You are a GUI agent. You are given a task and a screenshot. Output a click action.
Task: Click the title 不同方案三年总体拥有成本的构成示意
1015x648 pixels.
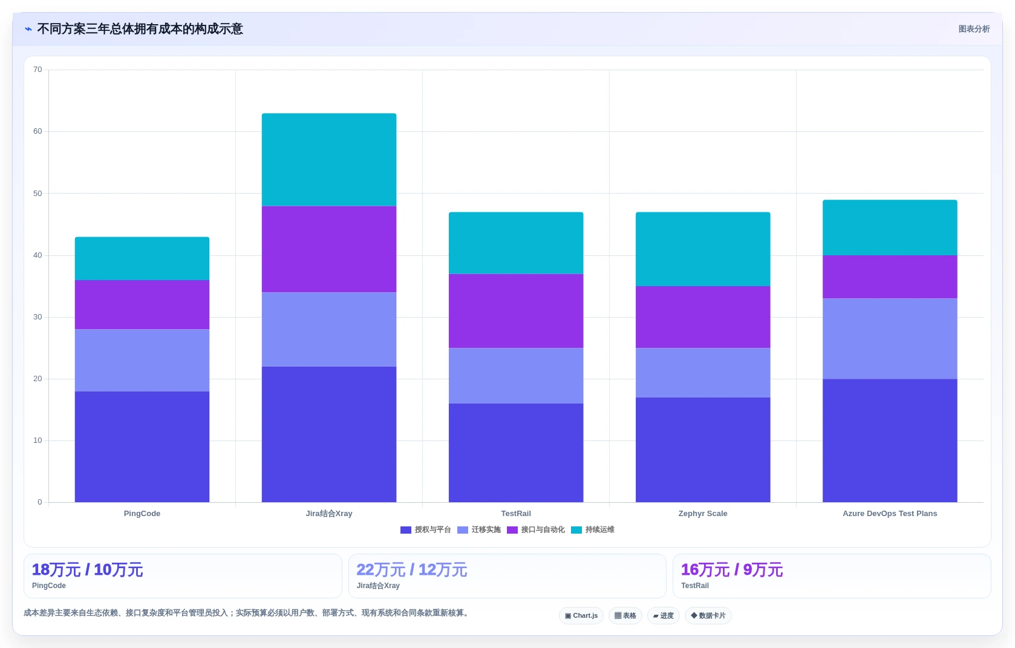140,29
